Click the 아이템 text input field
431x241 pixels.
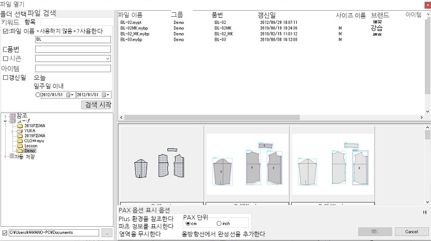(x=73, y=69)
